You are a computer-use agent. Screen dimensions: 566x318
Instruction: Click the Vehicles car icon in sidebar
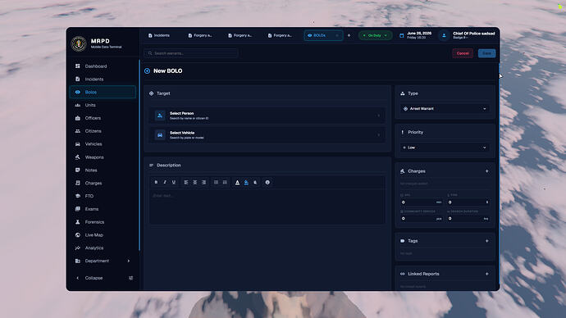pos(78,144)
